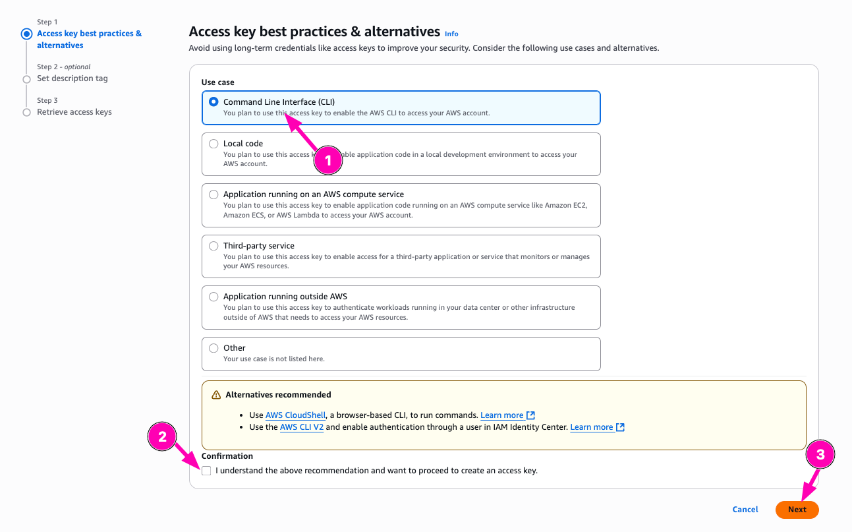852x532 pixels.
Task: Select Application running outside AWS option
Action: pos(213,297)
